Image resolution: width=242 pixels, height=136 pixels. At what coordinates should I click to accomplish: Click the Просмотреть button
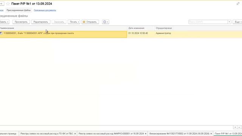pyautogui.click(x=21, y=22)
